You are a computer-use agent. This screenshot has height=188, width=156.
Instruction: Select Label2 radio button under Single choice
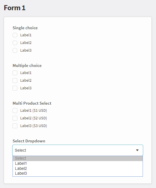[x=15, y=43]
